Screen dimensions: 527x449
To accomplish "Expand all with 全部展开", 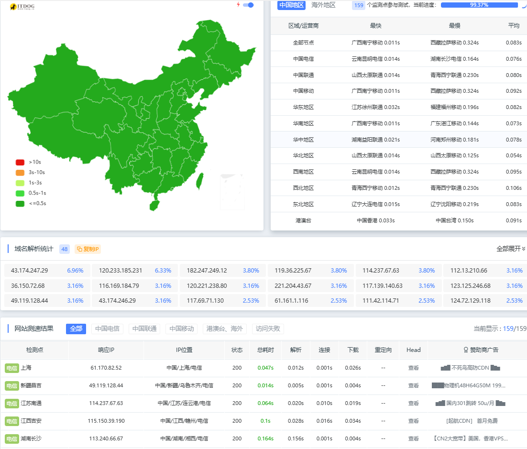I will 510,249.
